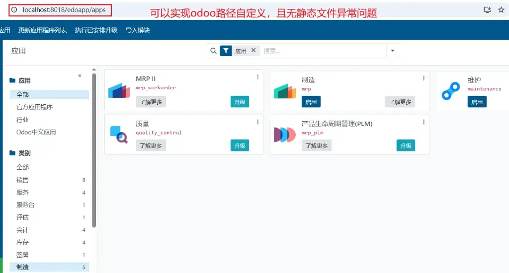This screenshot has height=273, width=509.
Task: Open the kebab menu on PLM card
Action: click(424, 122)
